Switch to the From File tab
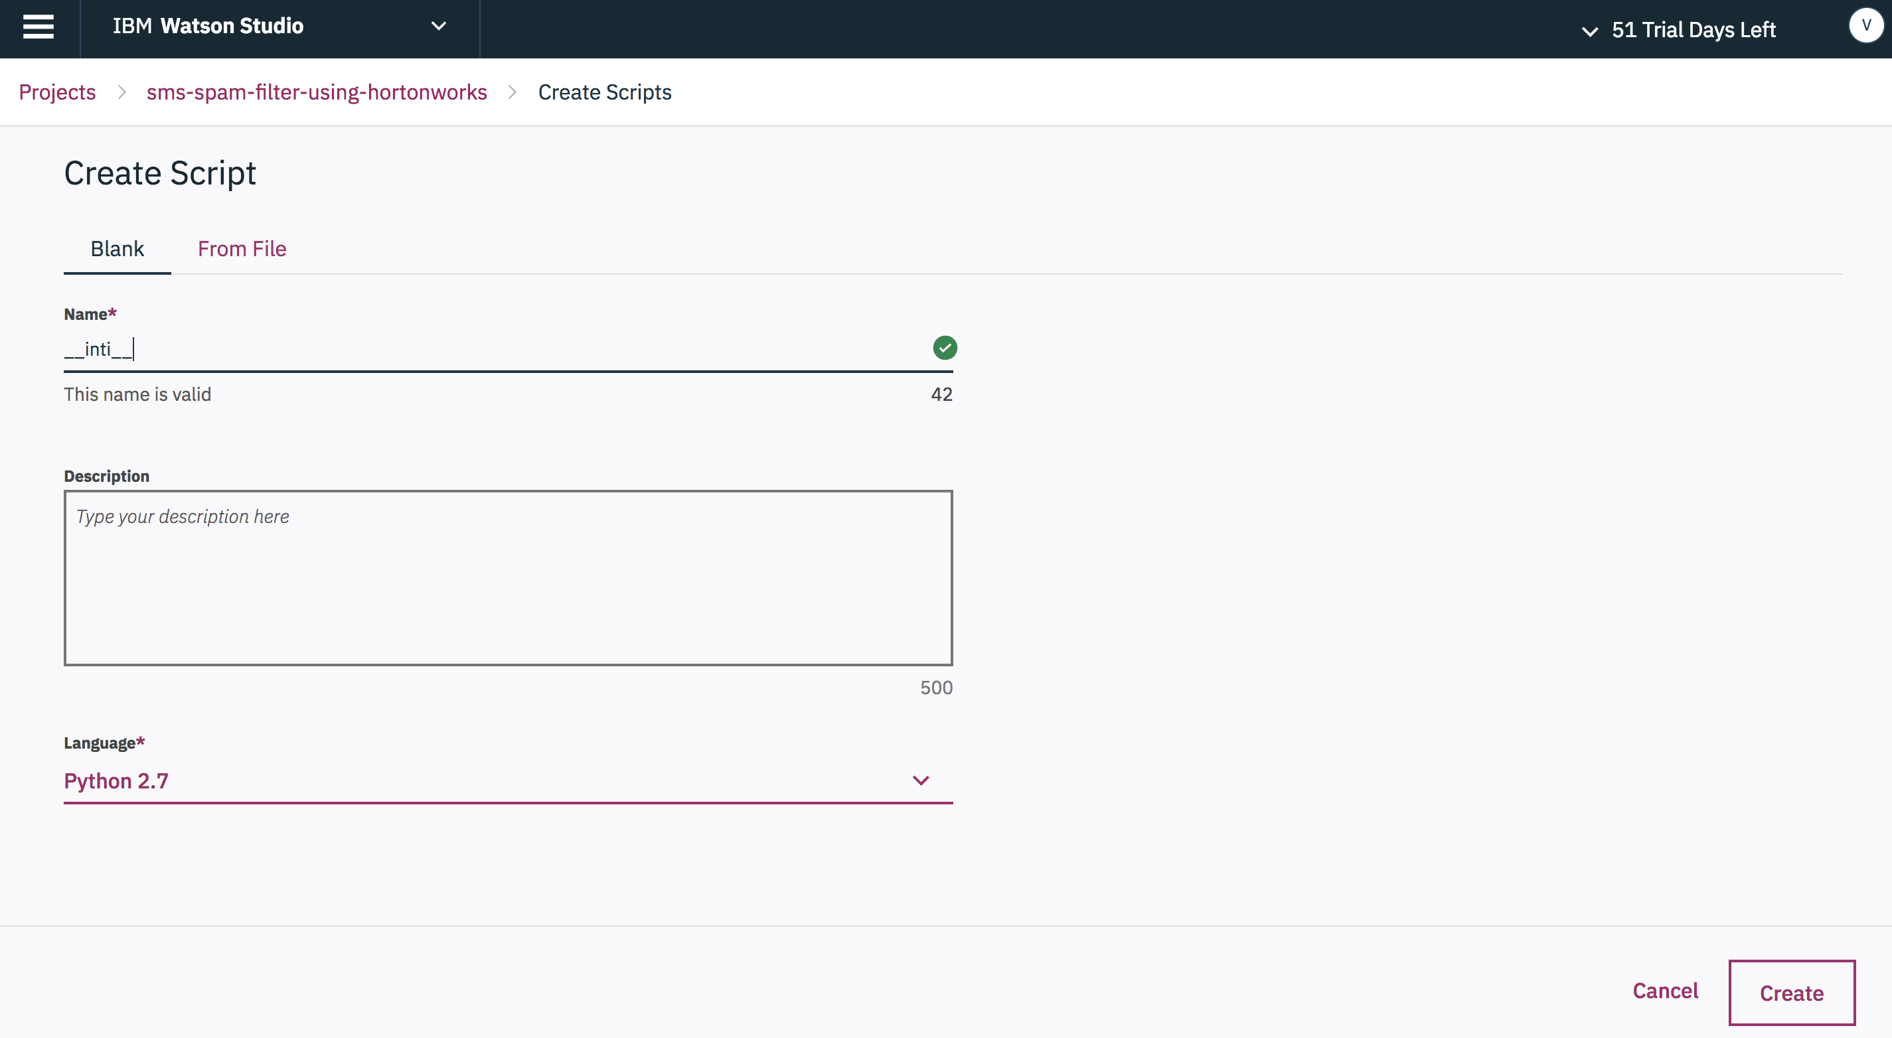This screenshot has width=1892, height=1038. pos(242,249)
